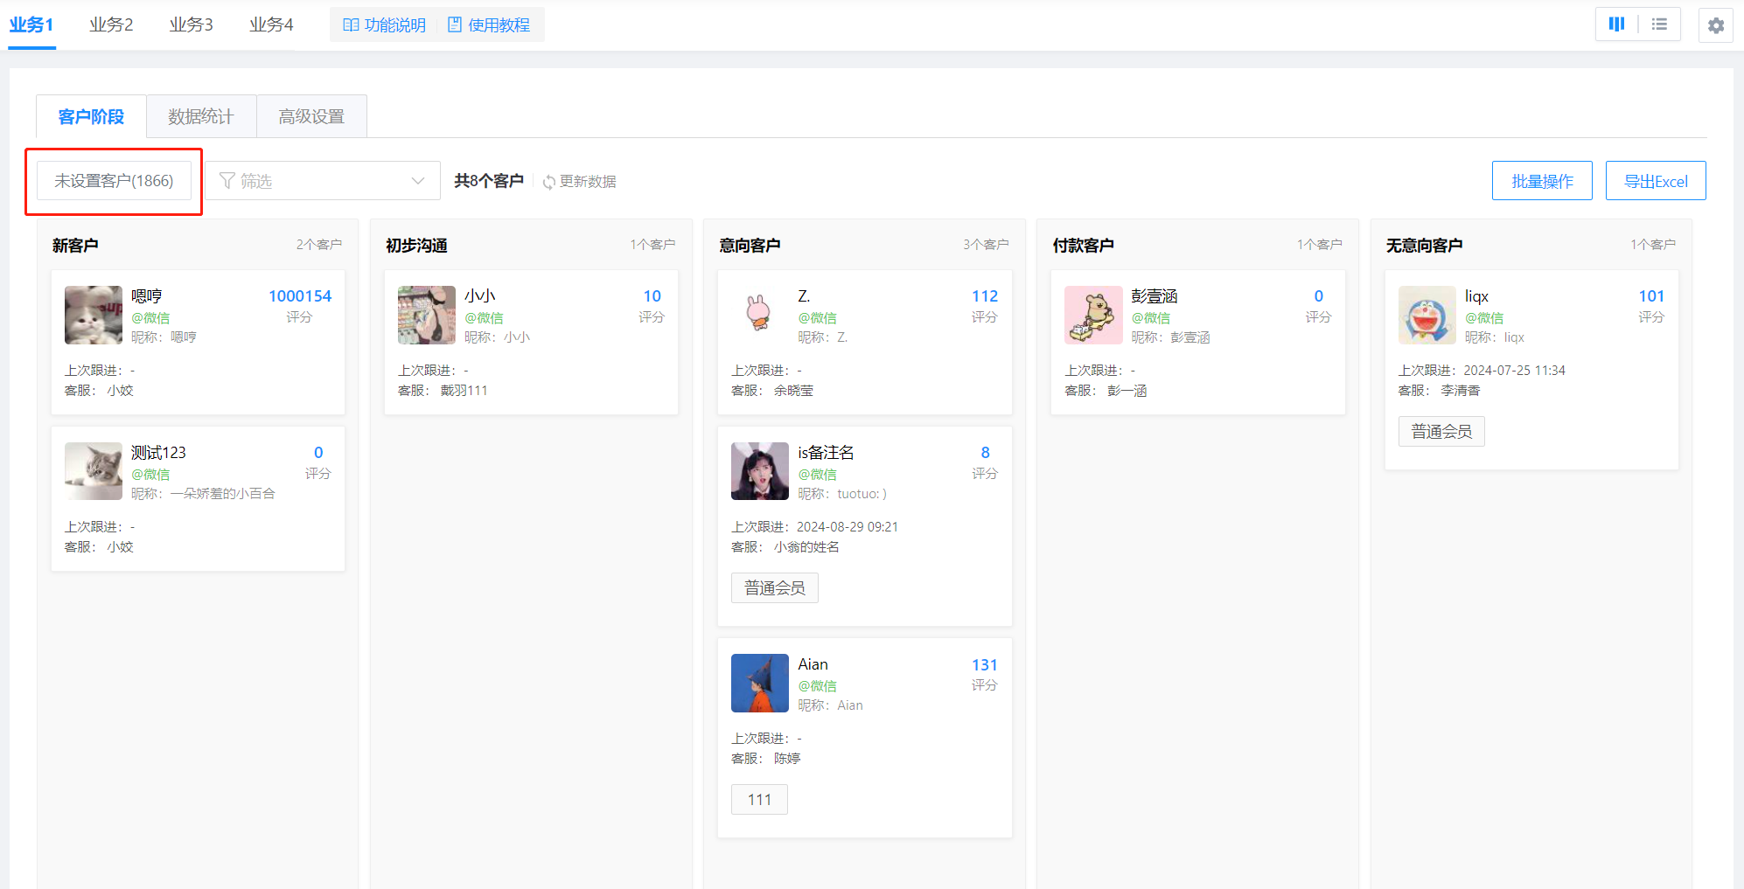Click the 使用教程 document icon
The image size is (1744, 889).
point(455,25)
